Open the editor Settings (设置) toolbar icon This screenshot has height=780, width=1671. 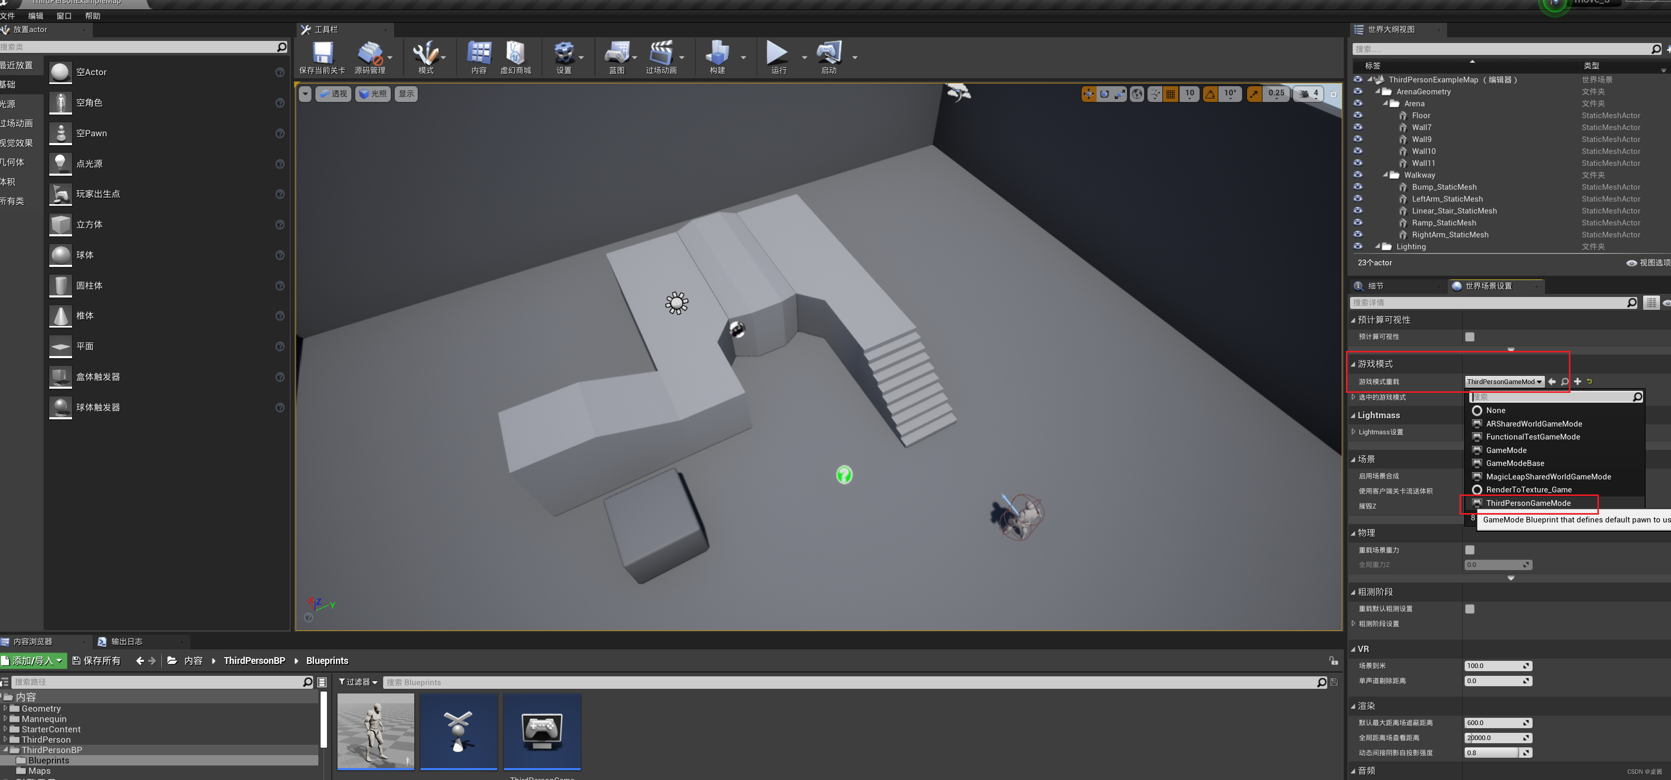(563, 54)
